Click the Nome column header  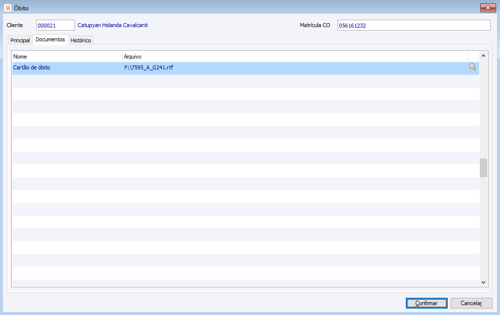click(x=67, y=57)
